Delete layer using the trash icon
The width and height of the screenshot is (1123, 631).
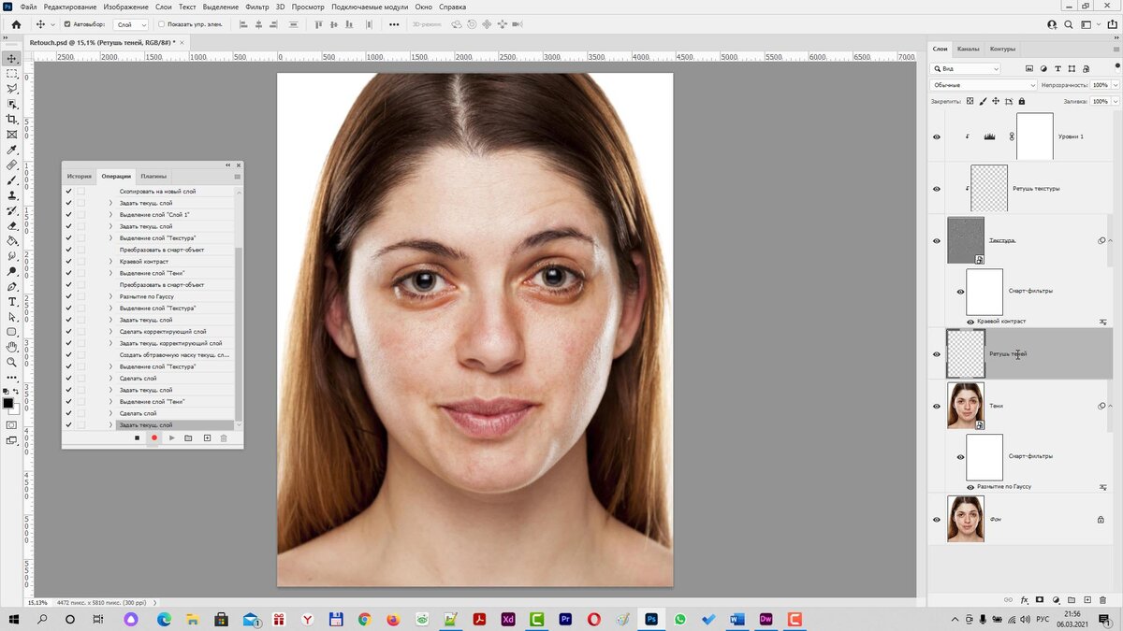[x=1102, y=599]
